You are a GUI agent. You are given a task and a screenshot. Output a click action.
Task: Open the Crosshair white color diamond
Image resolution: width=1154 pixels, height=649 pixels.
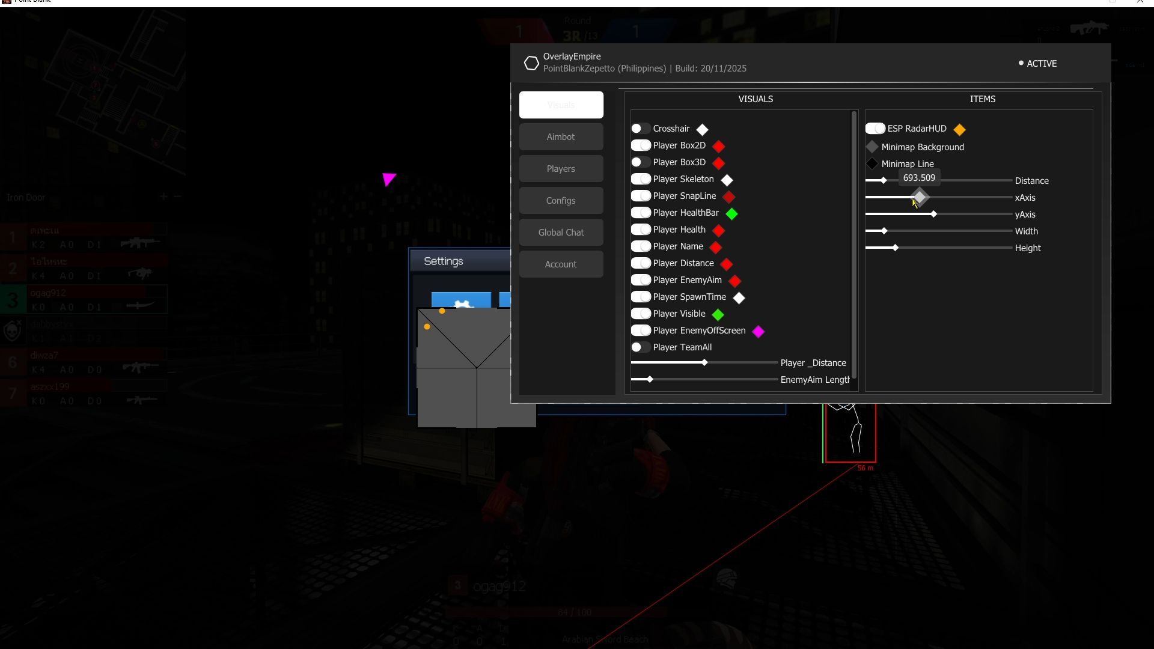pos(702,129)
